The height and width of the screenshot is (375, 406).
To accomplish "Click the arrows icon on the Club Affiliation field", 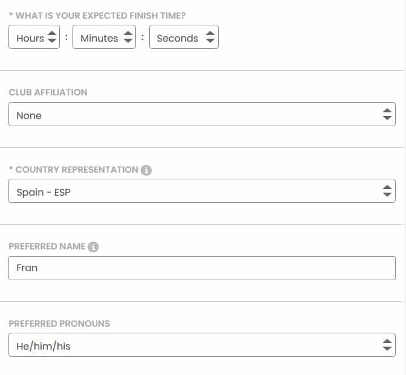I will tap(387, 115).
